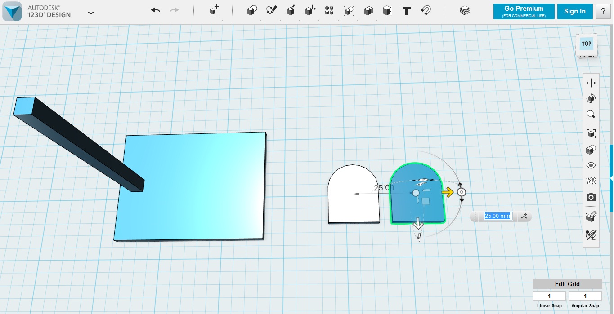Click the Angular Snap value field
This screenshot has height=314, width=614.
pos(585,296)
